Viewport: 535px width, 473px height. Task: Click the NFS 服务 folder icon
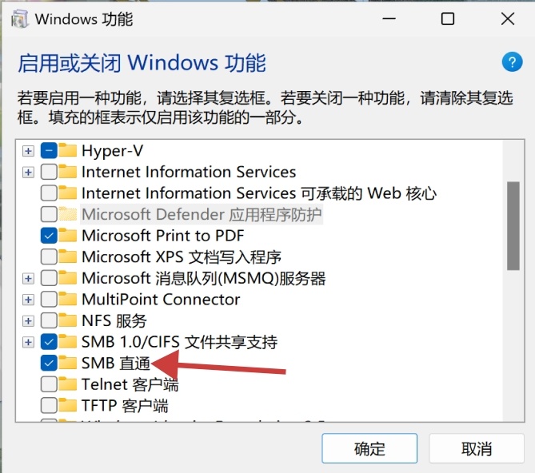[x=68, y=321]
